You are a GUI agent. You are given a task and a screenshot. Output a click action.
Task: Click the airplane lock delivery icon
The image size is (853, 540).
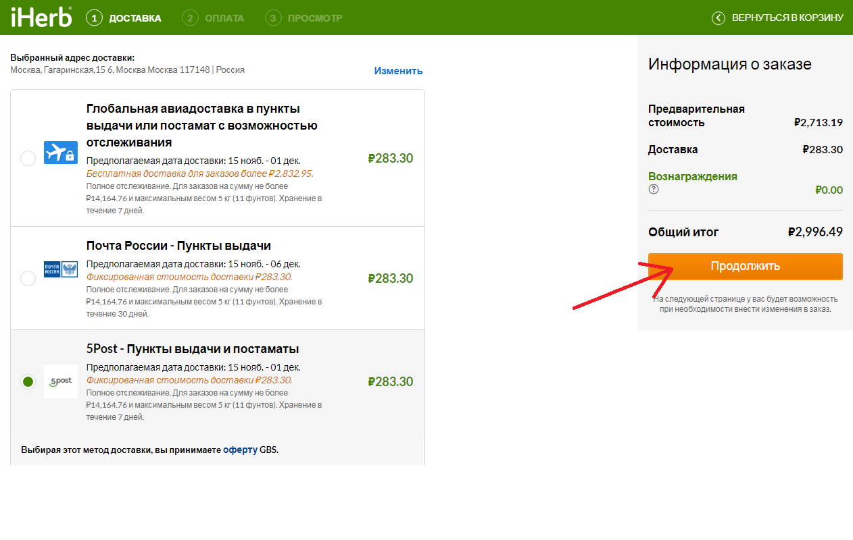point(61,153)
